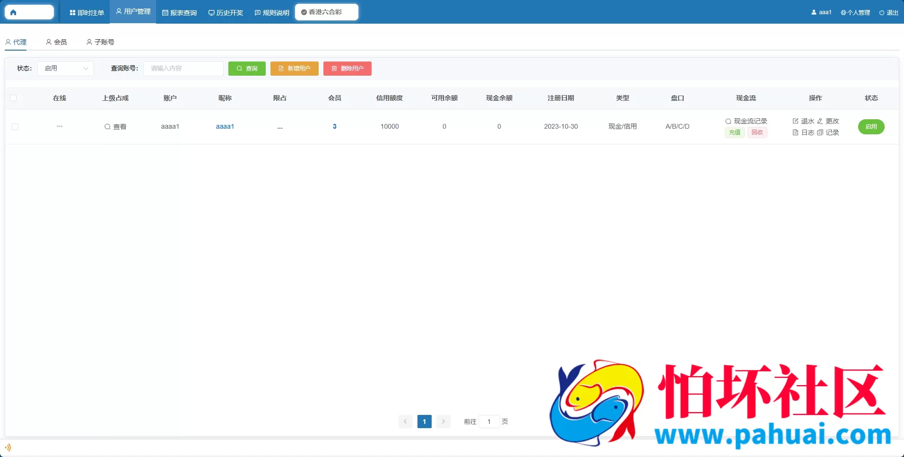Expand the 状态 dropdown showing 启用

(x=66, y=69)
